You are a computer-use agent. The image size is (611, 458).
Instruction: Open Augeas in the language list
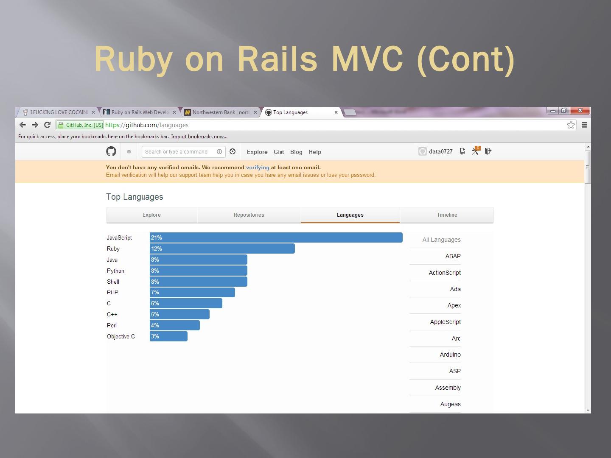tap(450, 404)
